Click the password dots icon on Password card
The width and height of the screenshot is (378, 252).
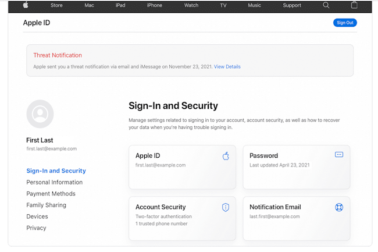(339, 155)
